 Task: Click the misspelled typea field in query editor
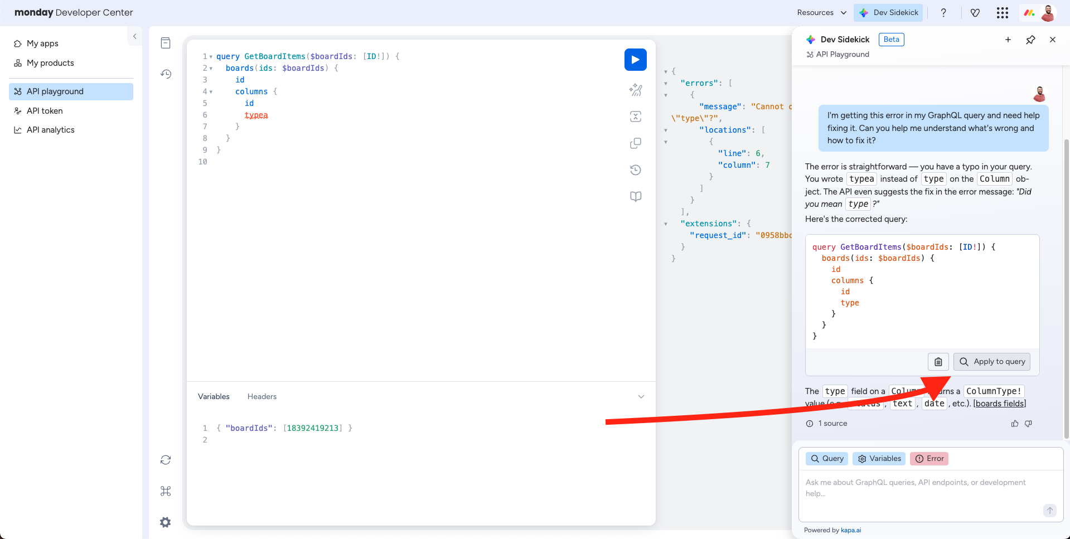(256, 115)
